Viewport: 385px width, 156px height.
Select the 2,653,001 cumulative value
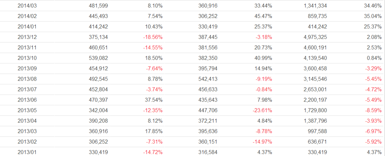312,89
